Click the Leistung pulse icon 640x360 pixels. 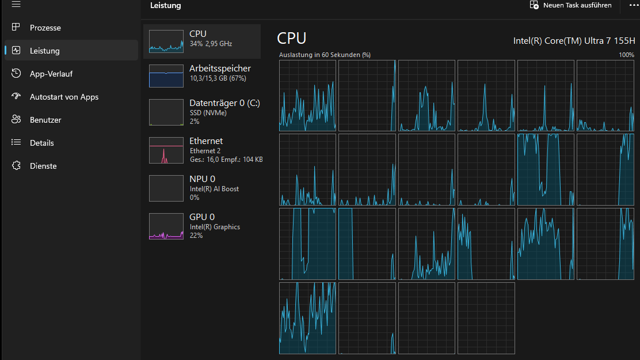[16, 50]
